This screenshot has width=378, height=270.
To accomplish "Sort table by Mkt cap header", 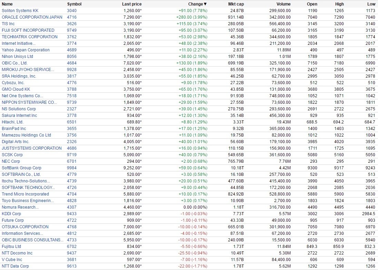I will tap(236, 4).
